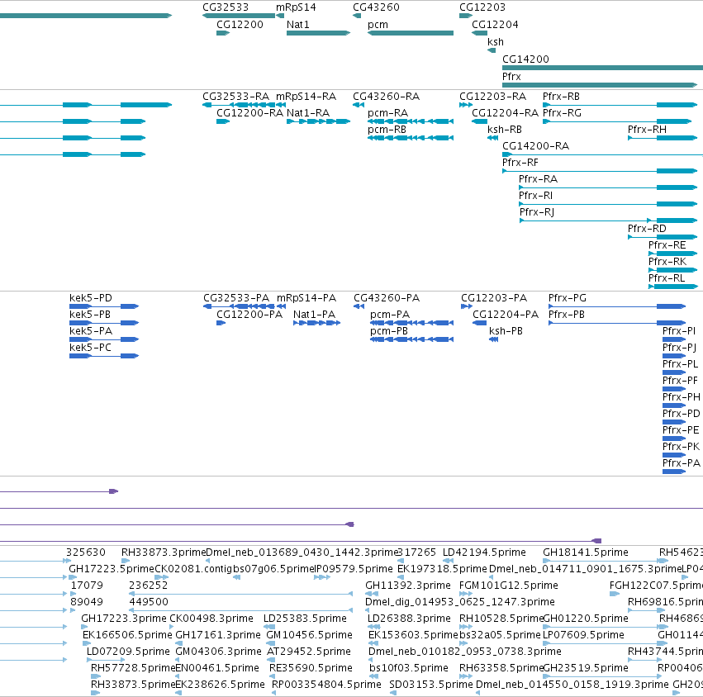Image resolution: width=703 pixels, height=697 pixels.
Task: Select the Pfrx-RL transcript label
Action: click(667, 278)
